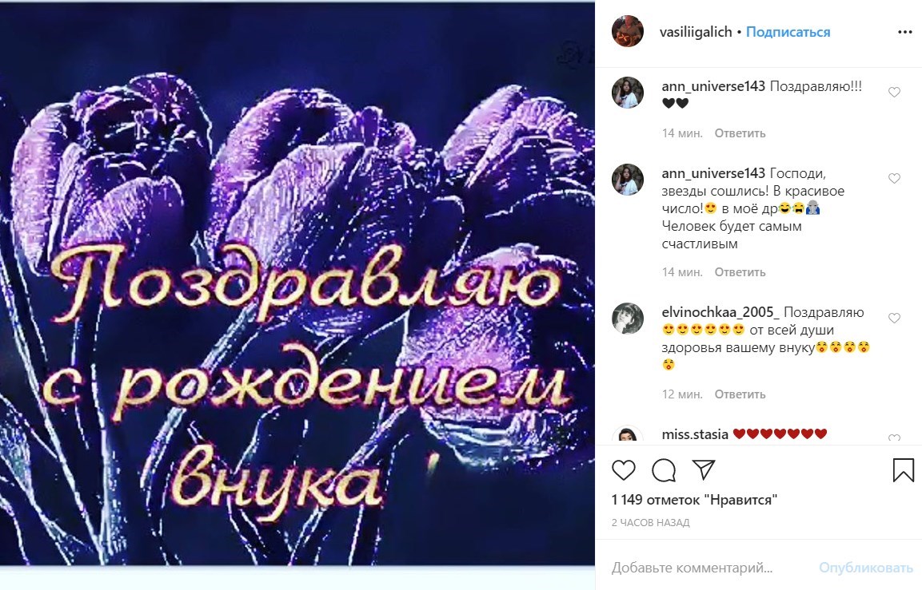Click the Опубликовать post button
The height and width of the screenshot is (590, 922).
pos(865,568)
